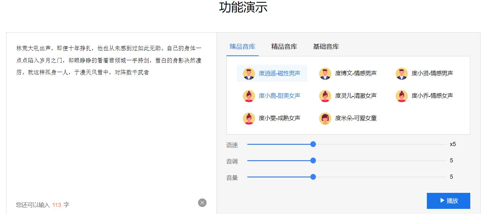
Task: Click the 度逍遥-磁性男声 avatar icon
Action: pos(248,73)
